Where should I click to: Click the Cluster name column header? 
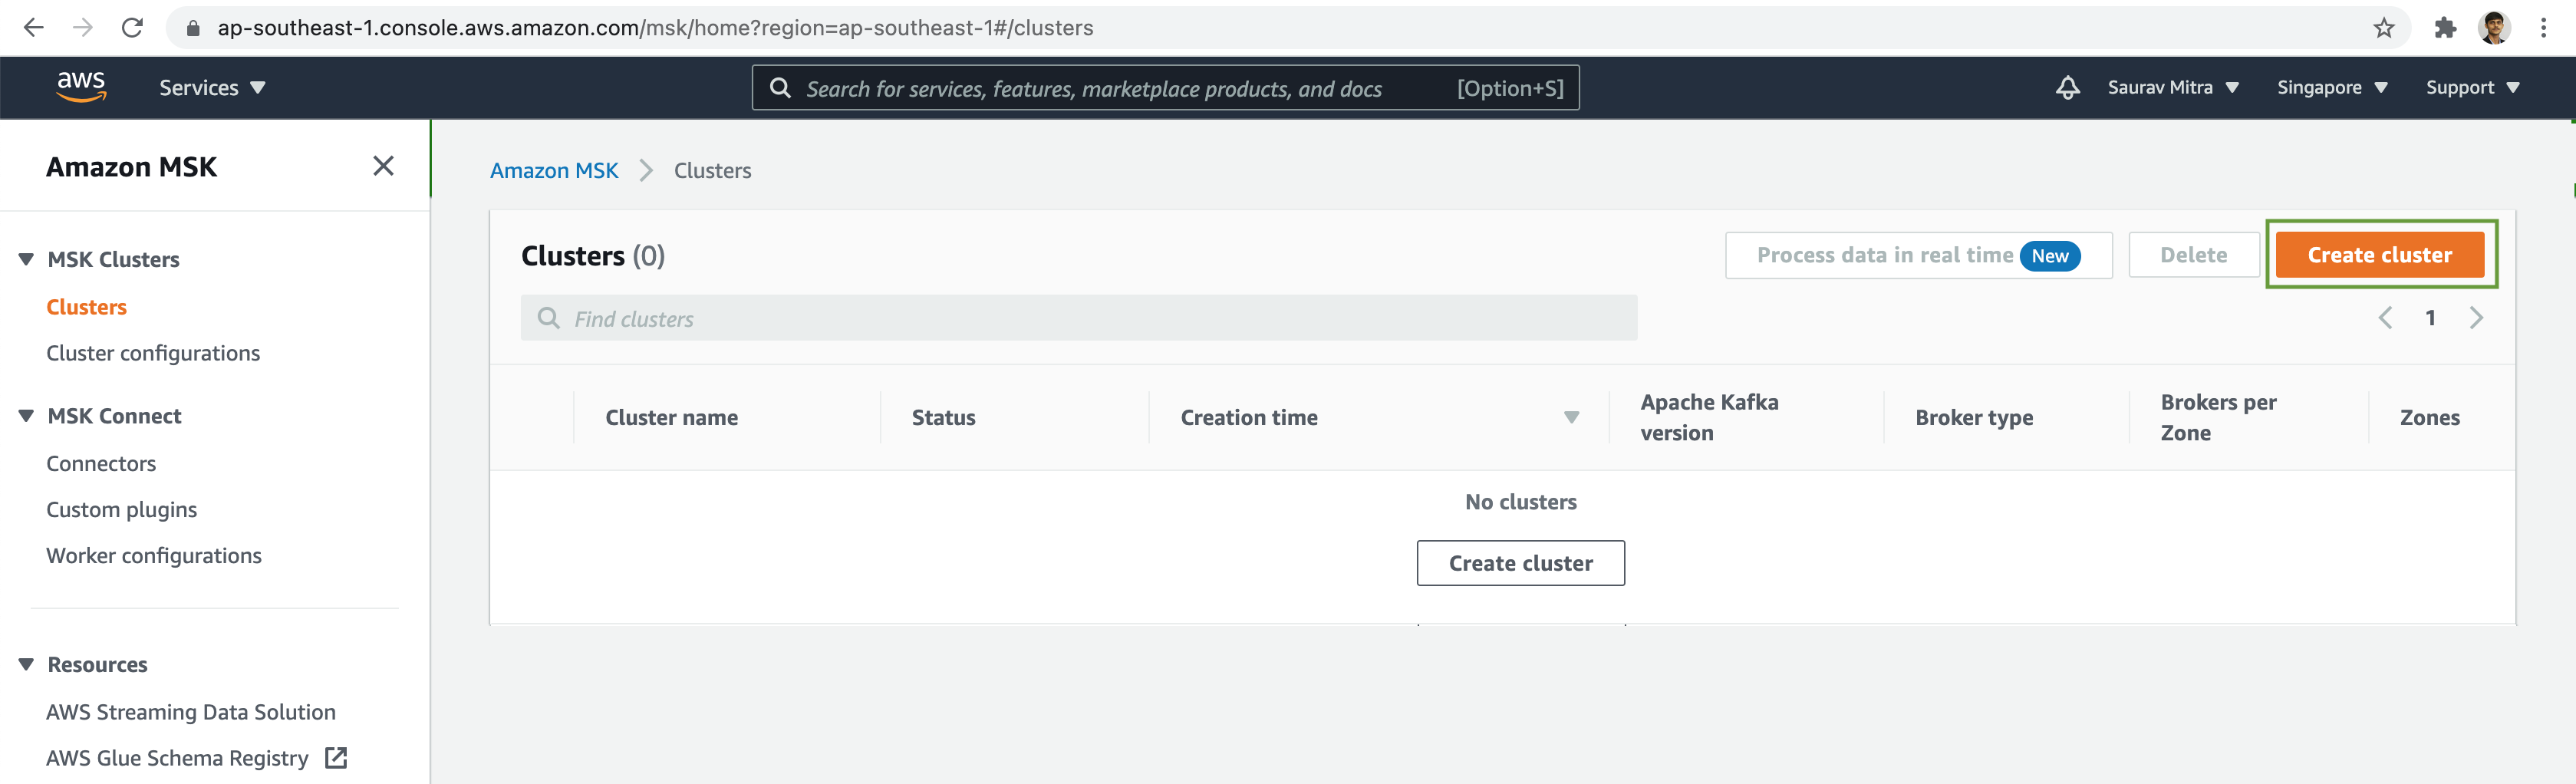point(672,418)
